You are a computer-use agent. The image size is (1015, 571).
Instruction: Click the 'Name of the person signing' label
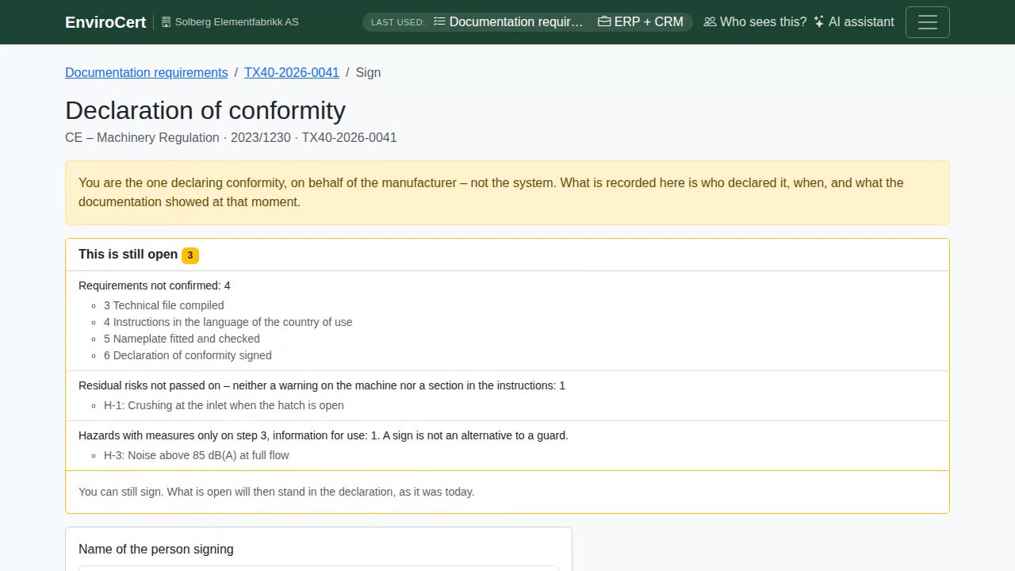tap(156, 549)
